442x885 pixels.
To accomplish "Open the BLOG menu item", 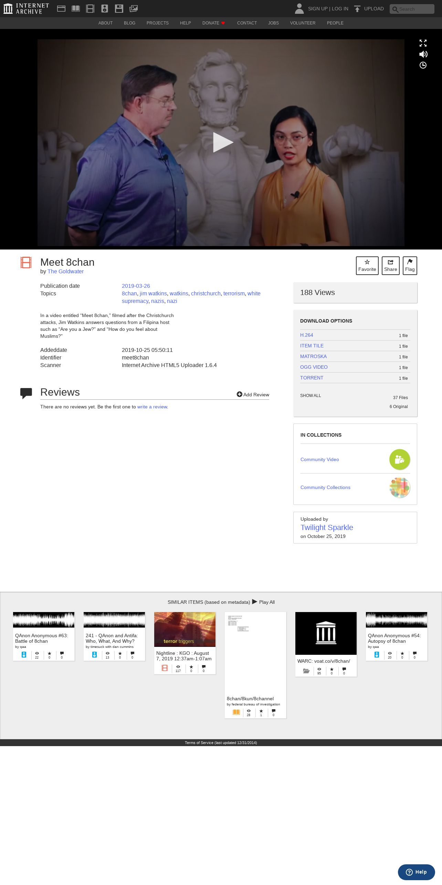I will (x=129, y=23).
